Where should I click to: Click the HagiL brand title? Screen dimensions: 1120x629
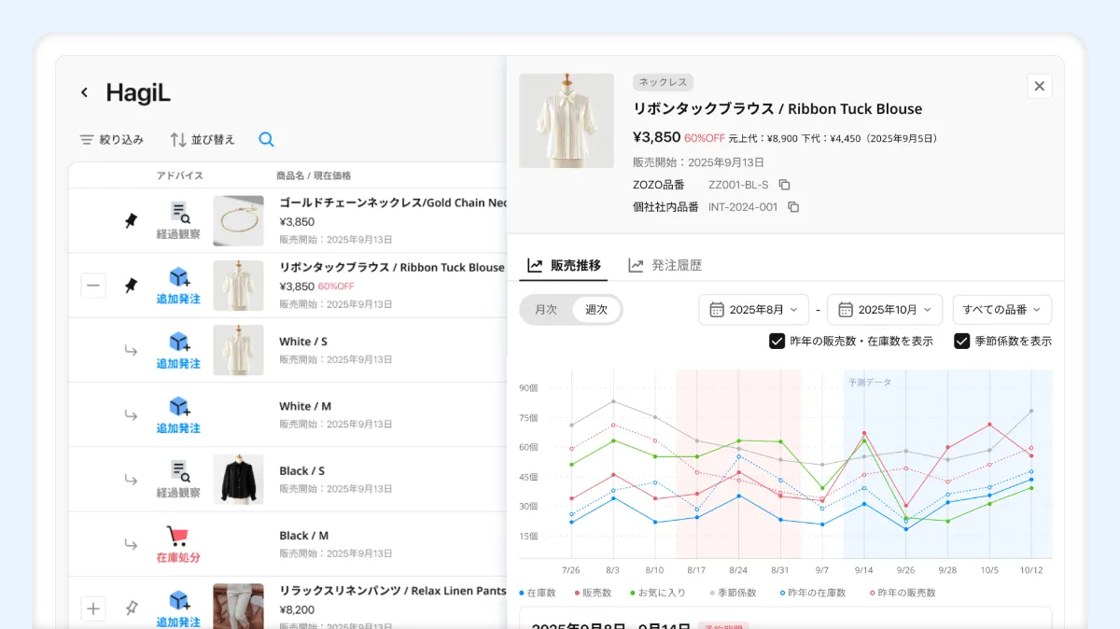click(x=138, y=93)
